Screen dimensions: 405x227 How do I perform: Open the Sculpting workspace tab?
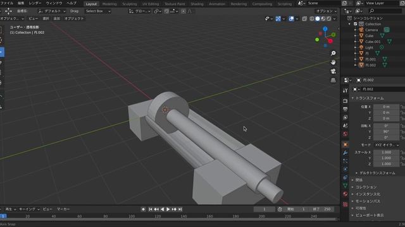coord(129,4)
